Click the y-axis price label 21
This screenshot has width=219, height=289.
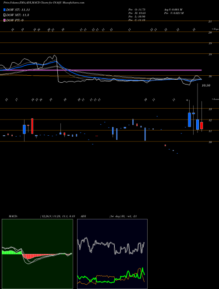coord(210,21)
